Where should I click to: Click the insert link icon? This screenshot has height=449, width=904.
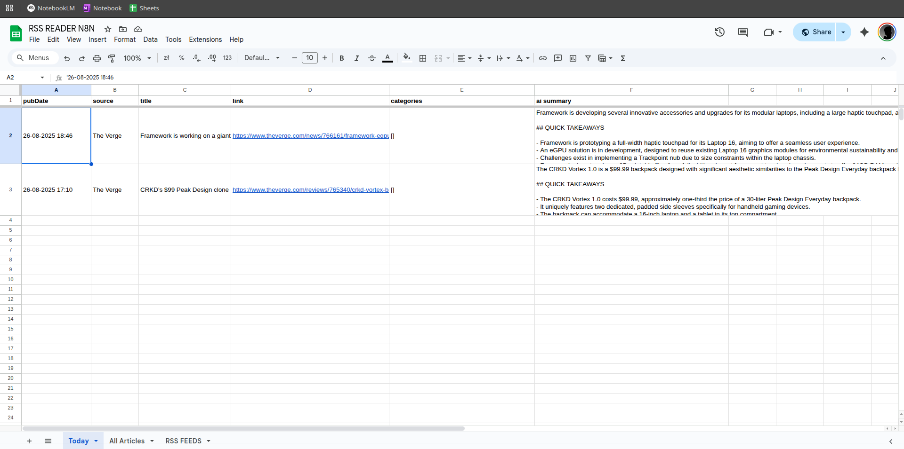[x=543, y=58]
